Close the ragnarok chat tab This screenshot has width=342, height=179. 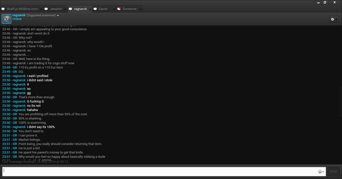click(x=90, y=9)
